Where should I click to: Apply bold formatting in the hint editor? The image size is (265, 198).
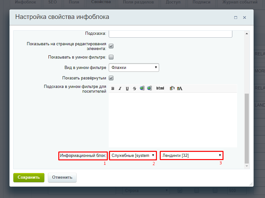click(x=113, y=88)
